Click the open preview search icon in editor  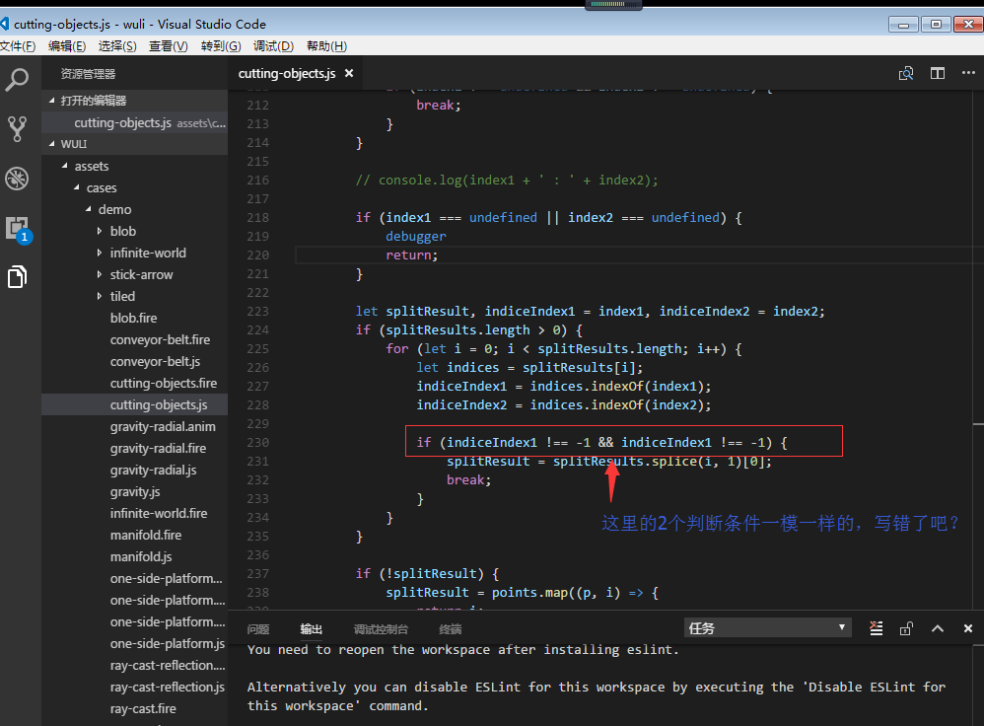905,73
